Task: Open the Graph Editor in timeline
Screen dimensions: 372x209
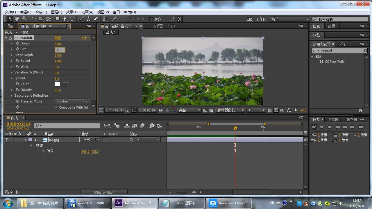Action: (160, 126)
